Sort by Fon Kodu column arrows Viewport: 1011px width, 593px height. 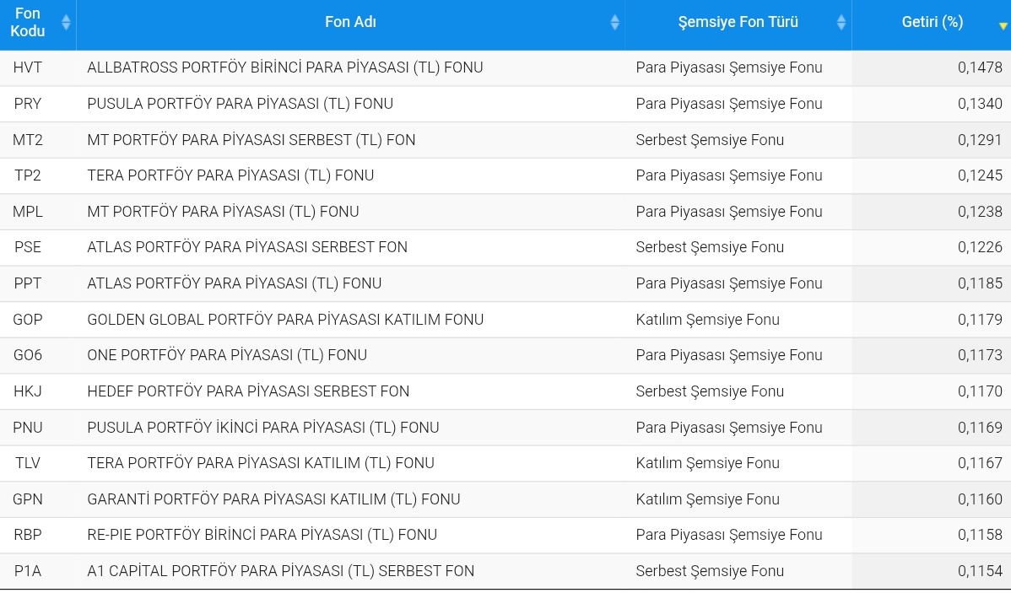click(66, 23)
